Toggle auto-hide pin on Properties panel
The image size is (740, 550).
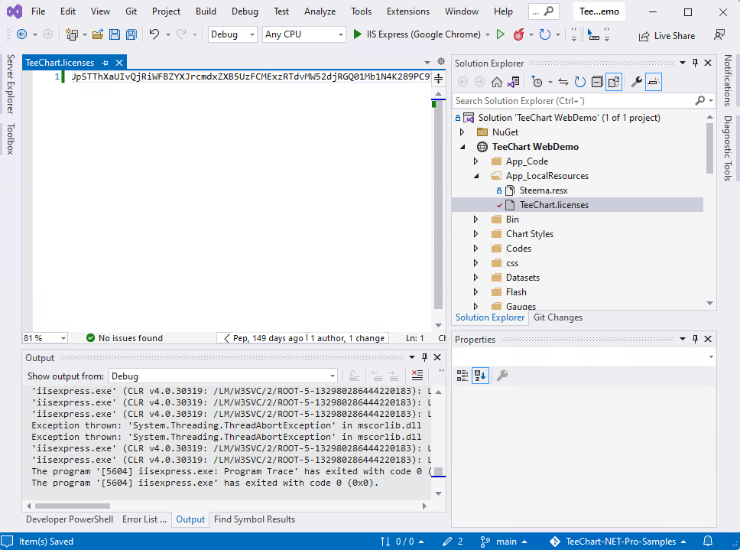click(695, 339)
